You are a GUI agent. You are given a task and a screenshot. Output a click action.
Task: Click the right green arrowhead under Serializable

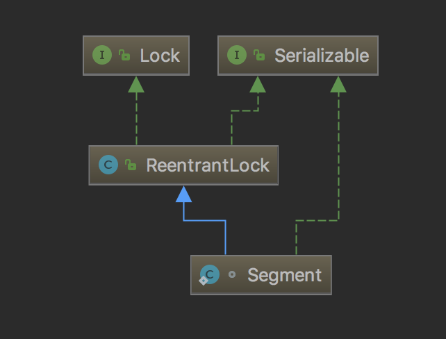pyautogui.click(x=338, y=85)
